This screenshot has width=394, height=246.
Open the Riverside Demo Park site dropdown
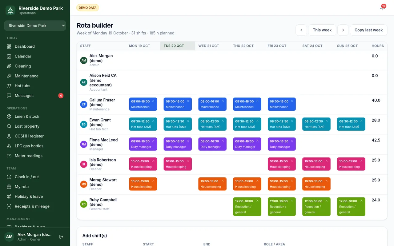click(x=35, y=26)
